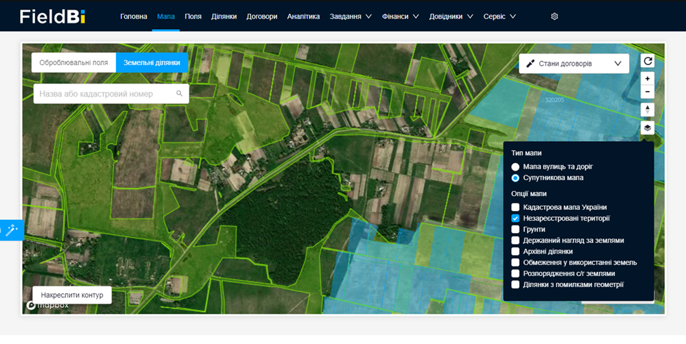Open the Поля section
This screenshot has width=686, height=344.
point(193,16)
